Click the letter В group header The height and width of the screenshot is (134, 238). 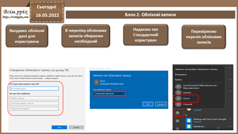[x=186, y=115]
